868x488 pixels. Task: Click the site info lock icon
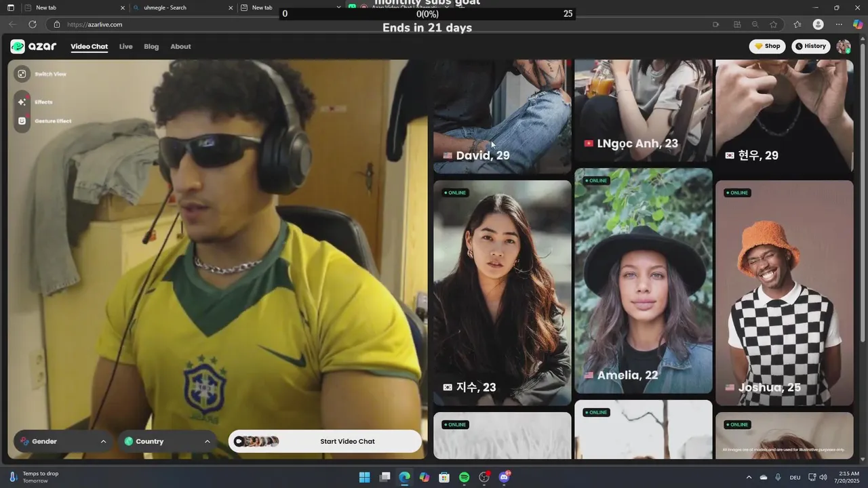57,24
